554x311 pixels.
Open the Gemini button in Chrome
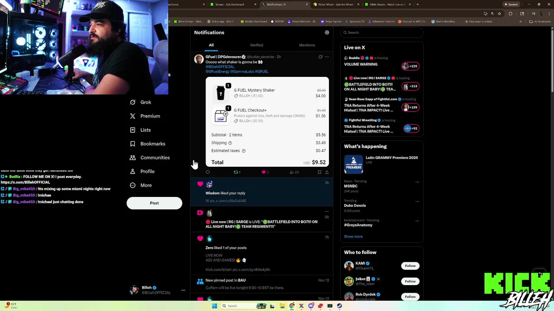pyautogui.click(x=511, y=4)
